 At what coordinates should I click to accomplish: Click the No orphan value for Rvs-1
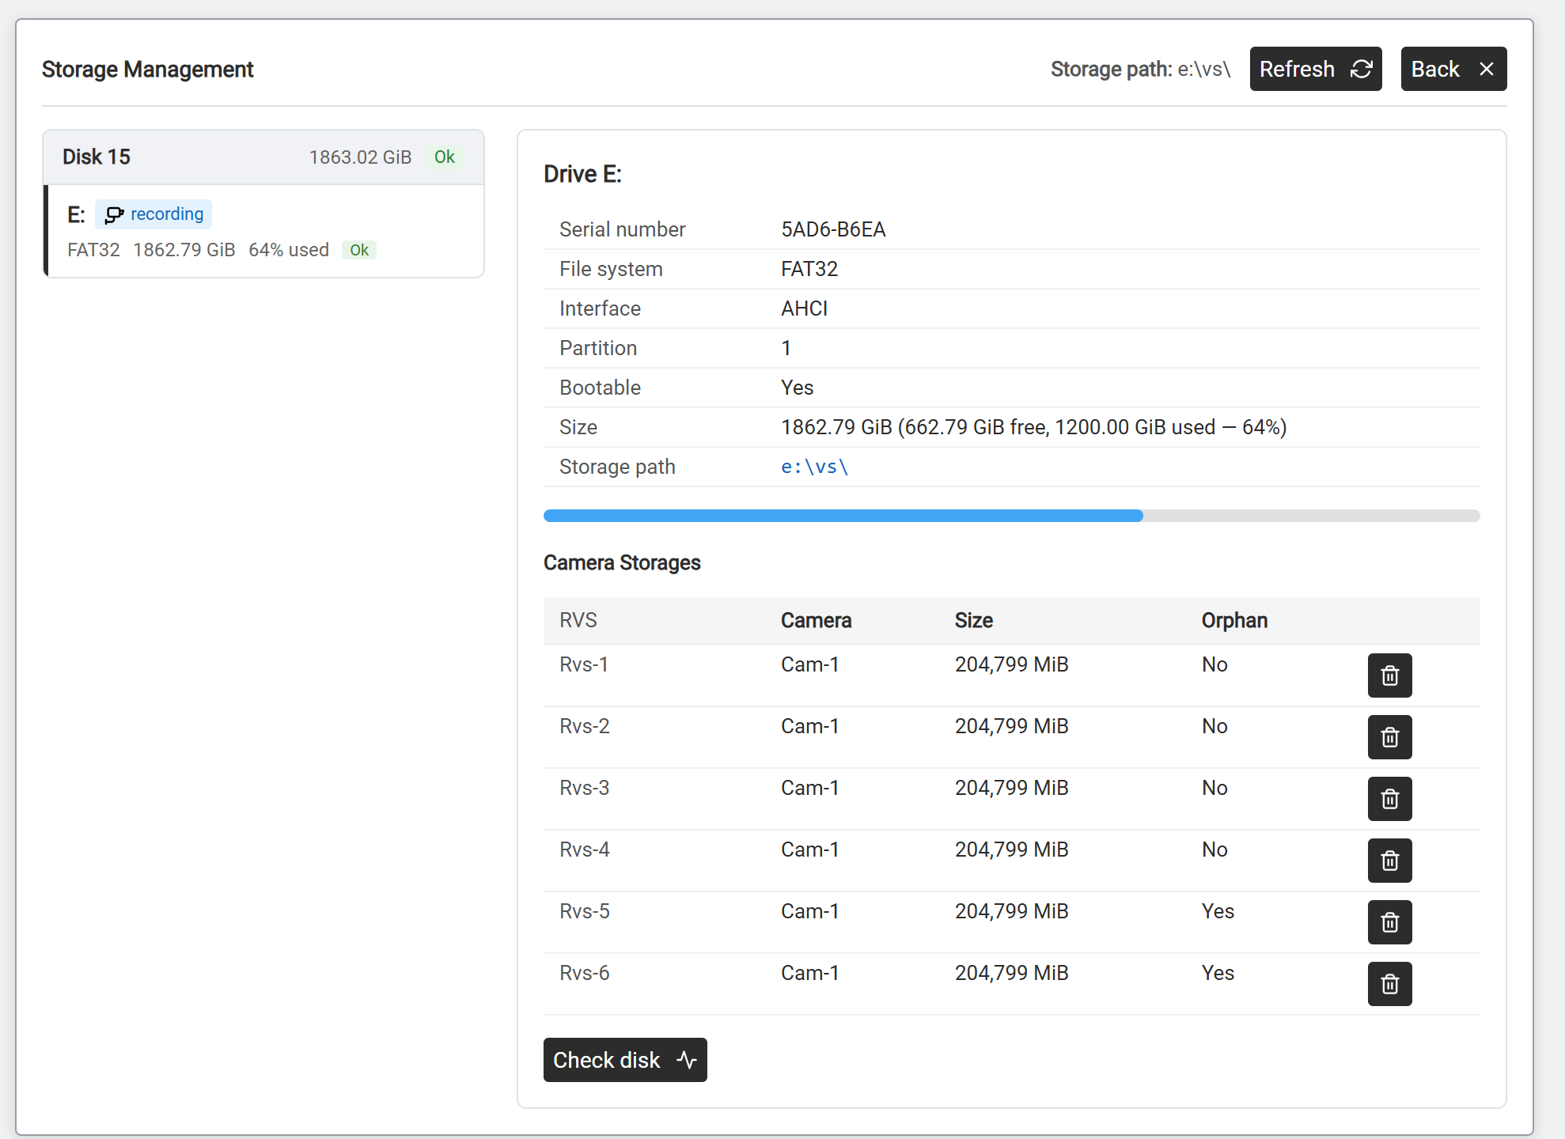click(1214, 664)
